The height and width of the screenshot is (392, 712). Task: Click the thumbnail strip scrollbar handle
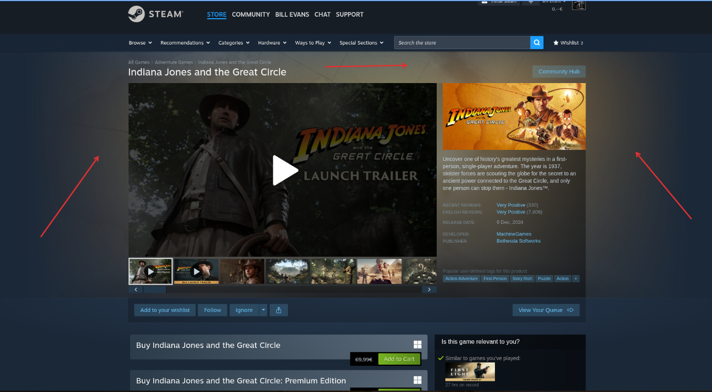tap(155, 290)
